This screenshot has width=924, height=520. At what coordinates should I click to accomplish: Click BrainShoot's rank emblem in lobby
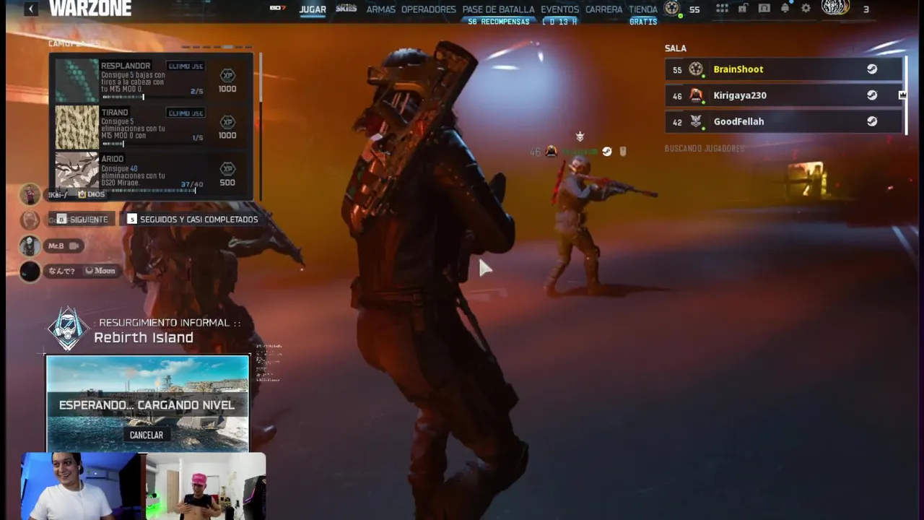(696, 69)
